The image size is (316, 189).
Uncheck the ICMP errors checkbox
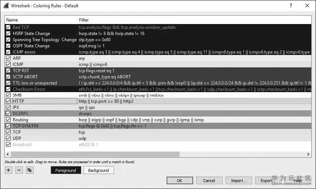click(x=8, y=52)
